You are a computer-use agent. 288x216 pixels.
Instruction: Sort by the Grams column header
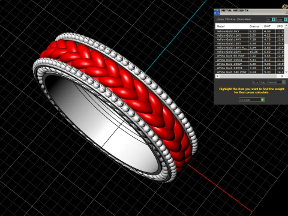click(x=255, y=26)
